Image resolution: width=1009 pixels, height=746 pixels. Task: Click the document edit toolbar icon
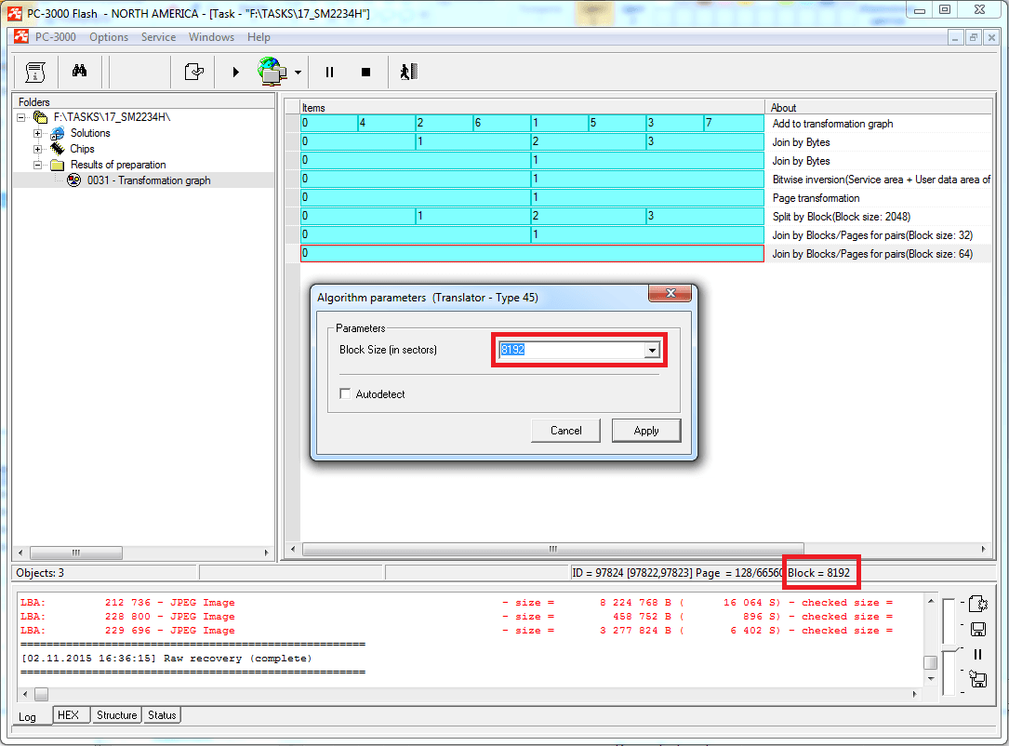[x=193, y=72]
